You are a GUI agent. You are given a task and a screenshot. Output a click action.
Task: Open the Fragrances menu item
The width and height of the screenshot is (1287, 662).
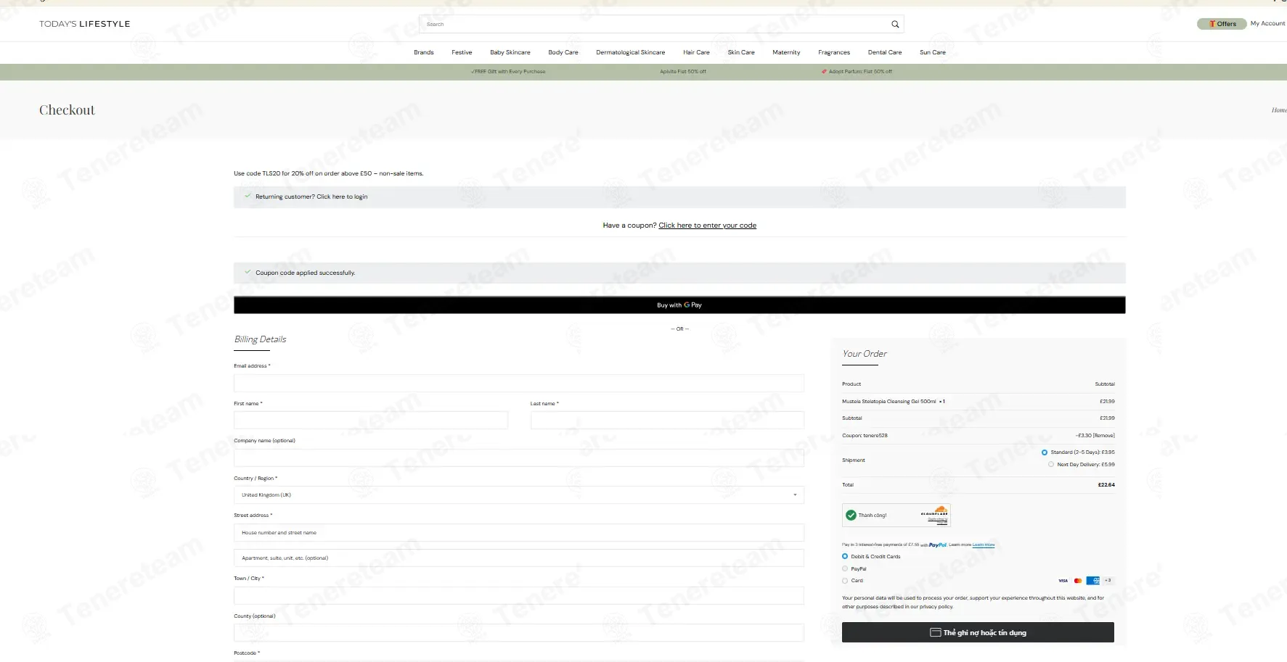coord(834,52)
